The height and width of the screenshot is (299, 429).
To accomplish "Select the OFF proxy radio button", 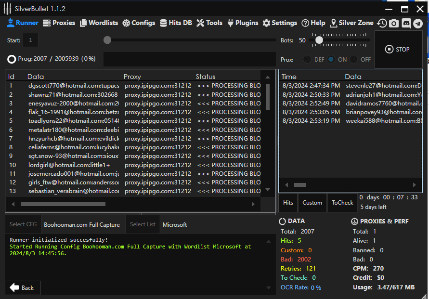I will click(x=354, y=60).
